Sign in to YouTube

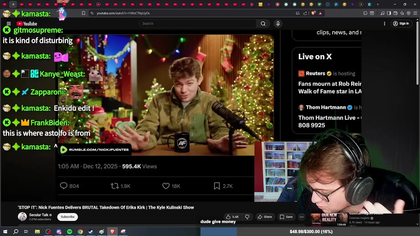coord(401,24)
